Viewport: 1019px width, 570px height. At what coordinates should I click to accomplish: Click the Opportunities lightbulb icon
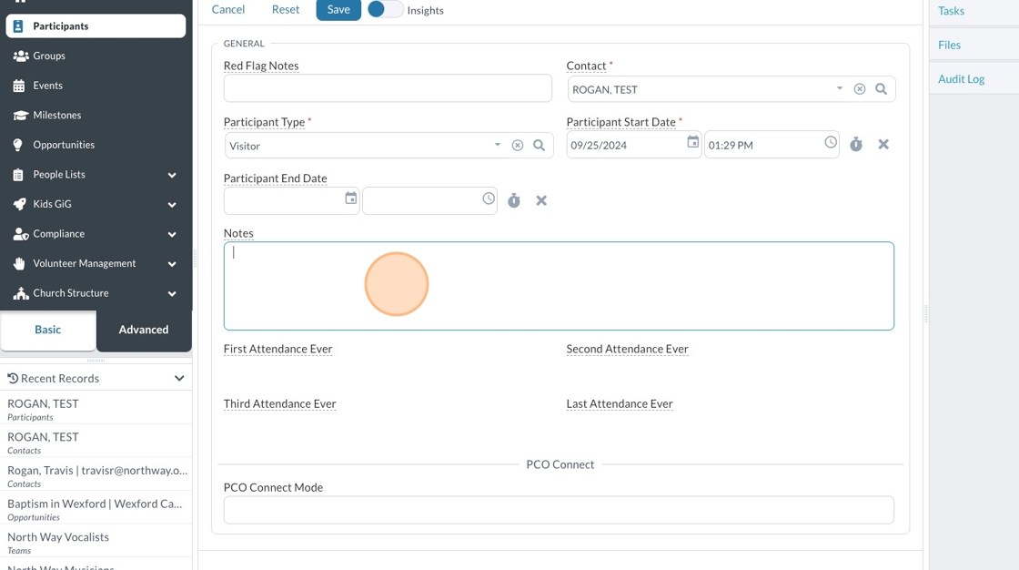pos(17,145)
